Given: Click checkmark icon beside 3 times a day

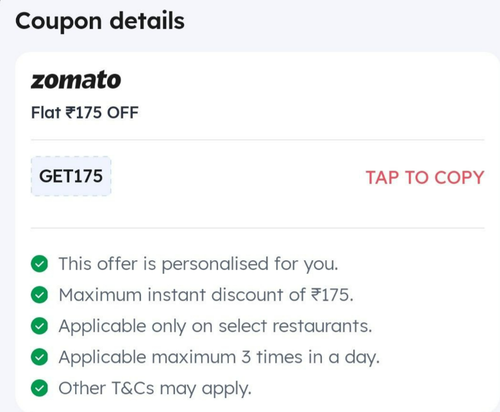Looking at the screenshot, I should pyautogui.click(x=39, y=357).
